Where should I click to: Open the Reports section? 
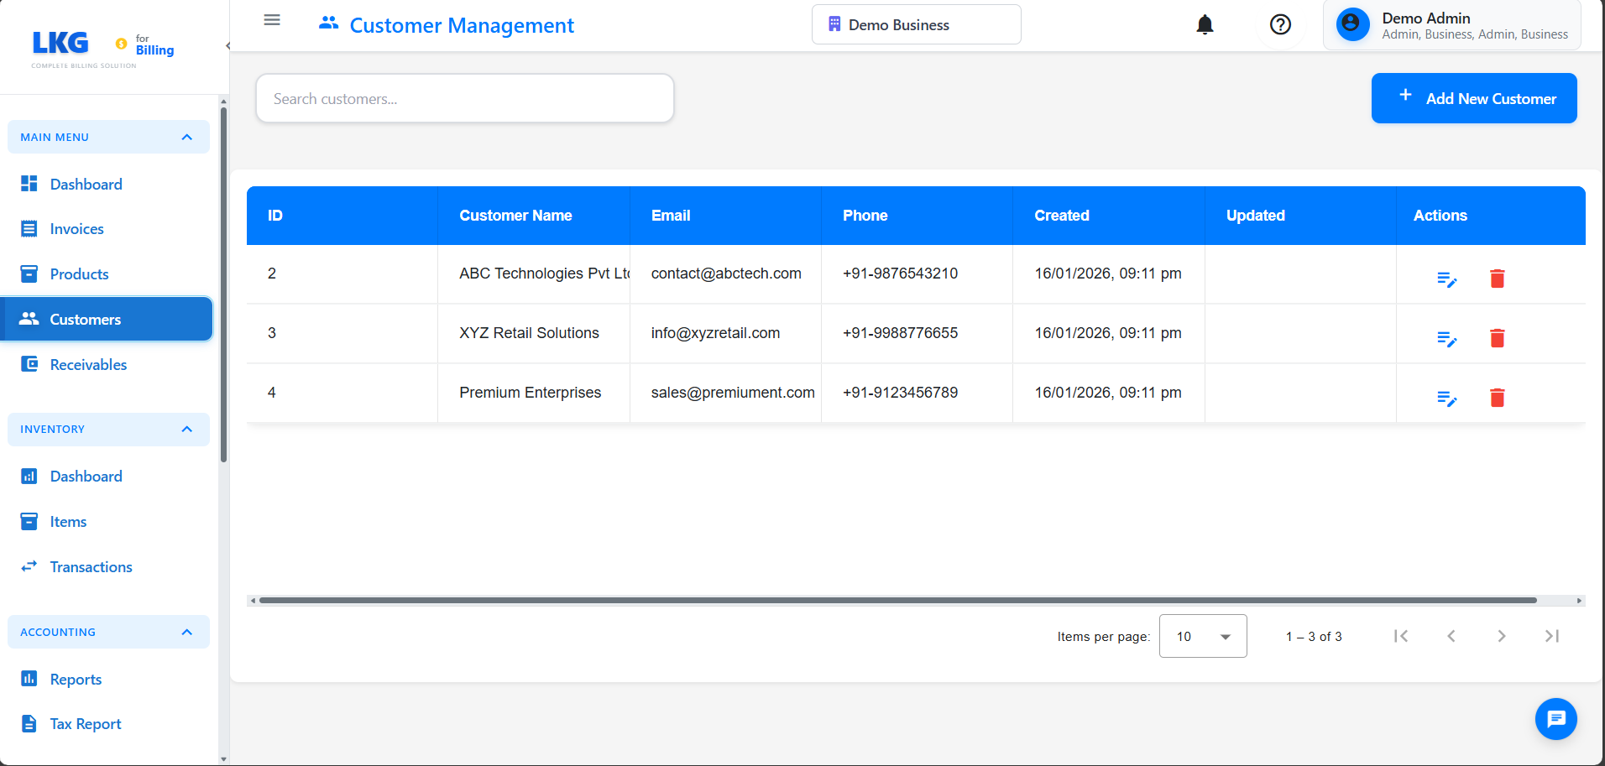pyautogui.click(x=76, y=679)
